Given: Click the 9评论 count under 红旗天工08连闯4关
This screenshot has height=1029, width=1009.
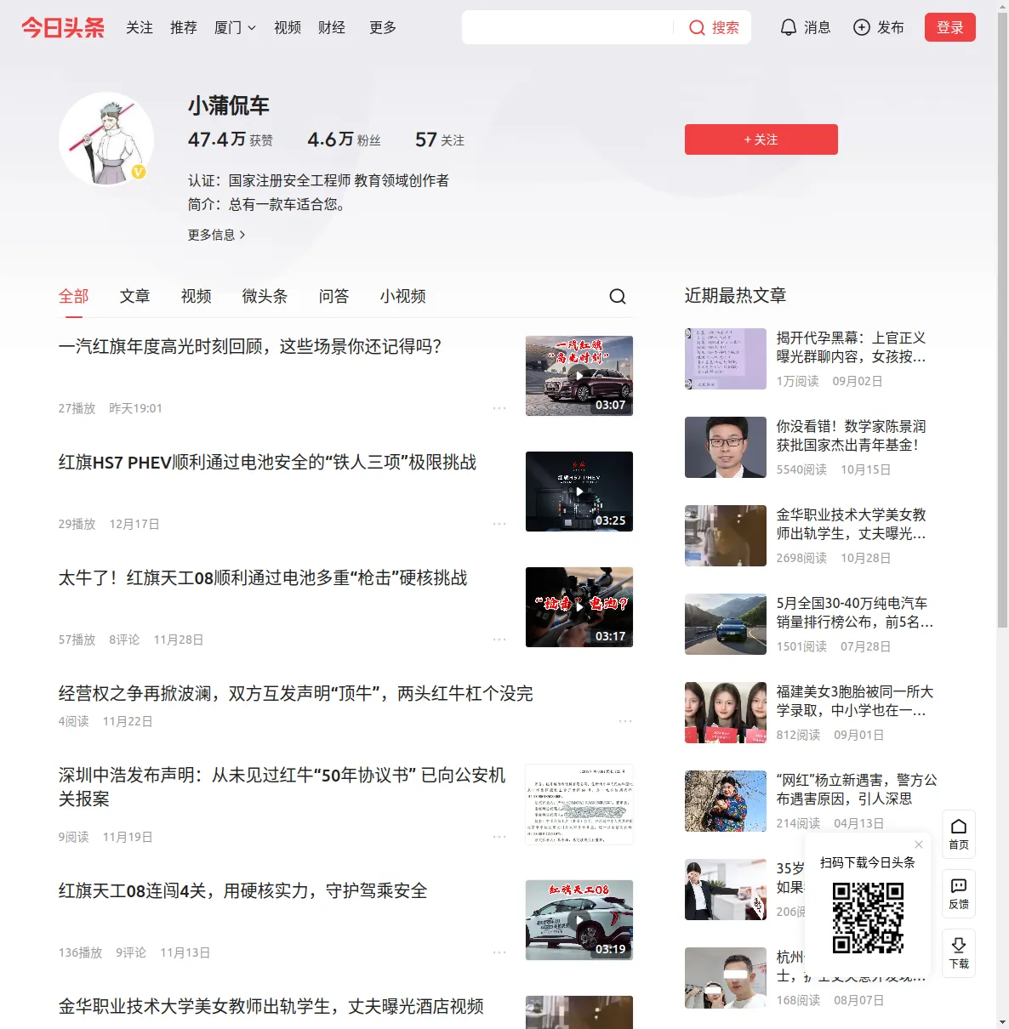Looking at the screenshot, I should [x=131, y=952].
